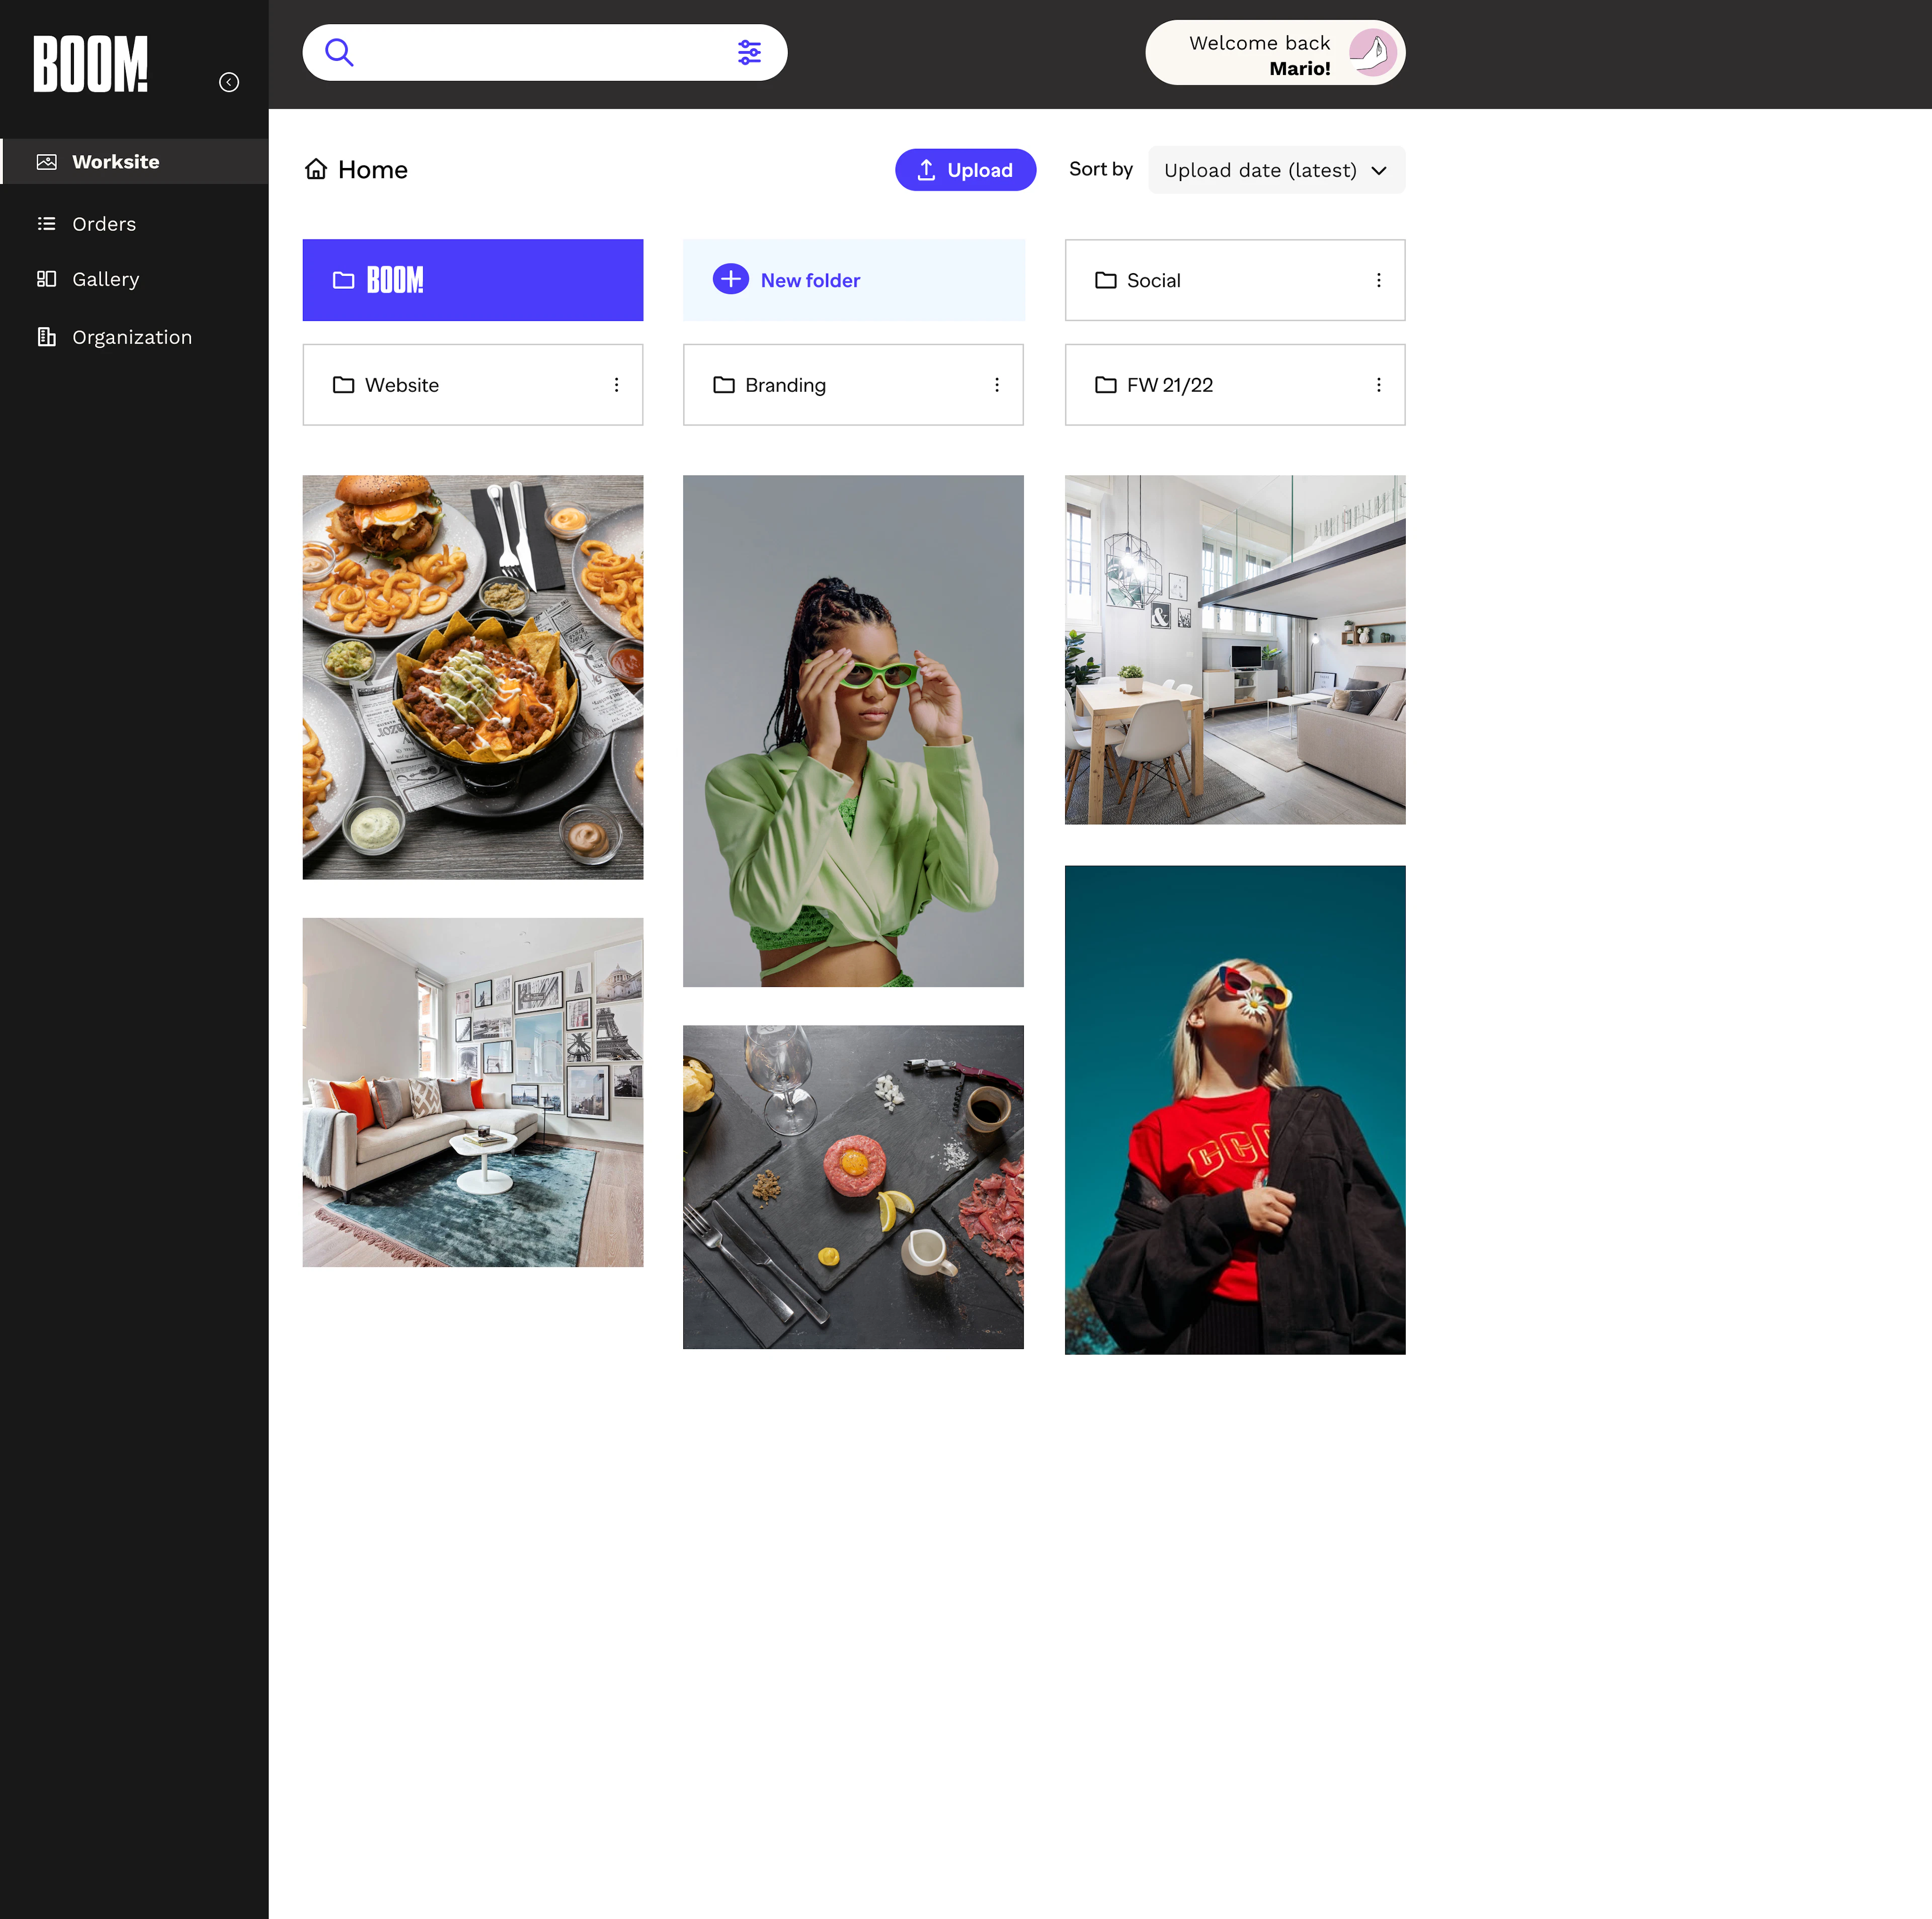Open the Orders section icon
The height and width of the screenshot is (1919, 1932).
click(47, 224)
